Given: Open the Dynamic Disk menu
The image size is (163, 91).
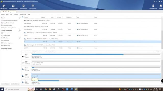Looking at the screenshot, I should 23,14.
